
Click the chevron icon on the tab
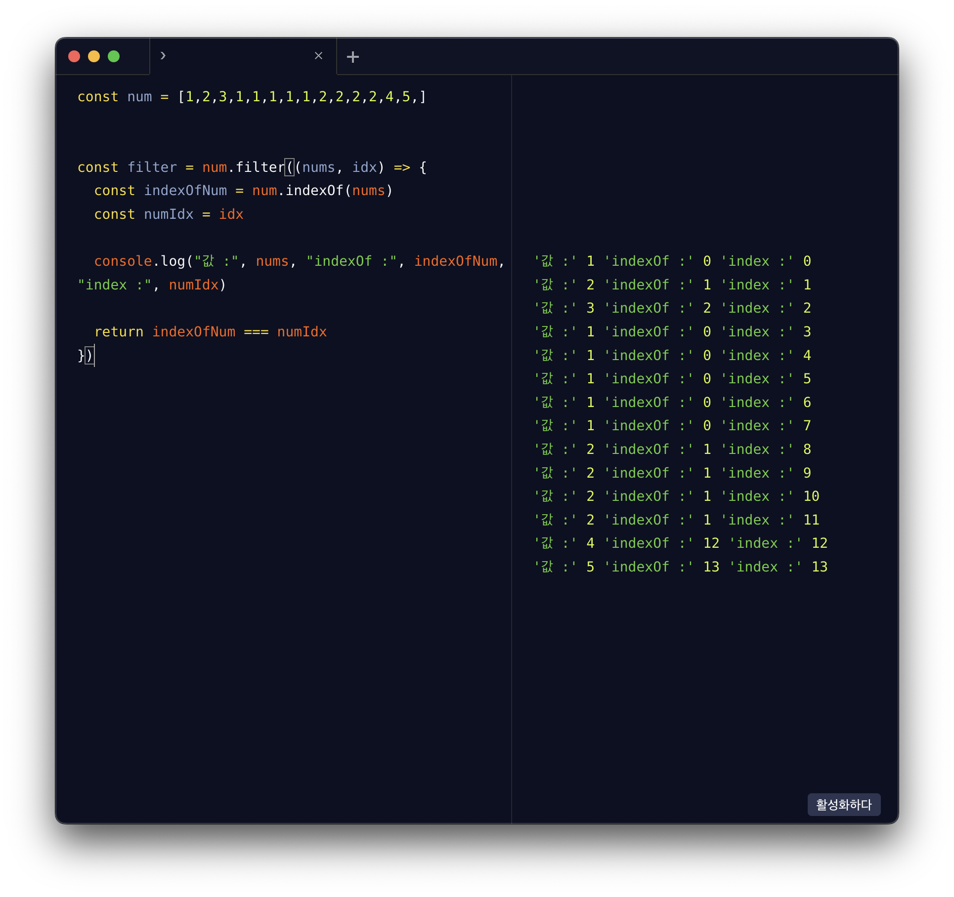pos(163,56)
